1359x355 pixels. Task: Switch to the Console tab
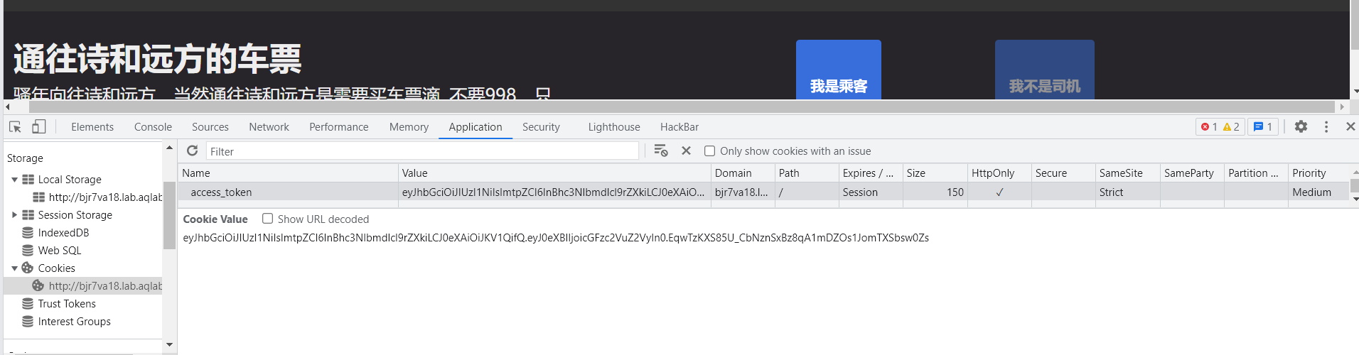pyautogui.click(x=153, y=126)
